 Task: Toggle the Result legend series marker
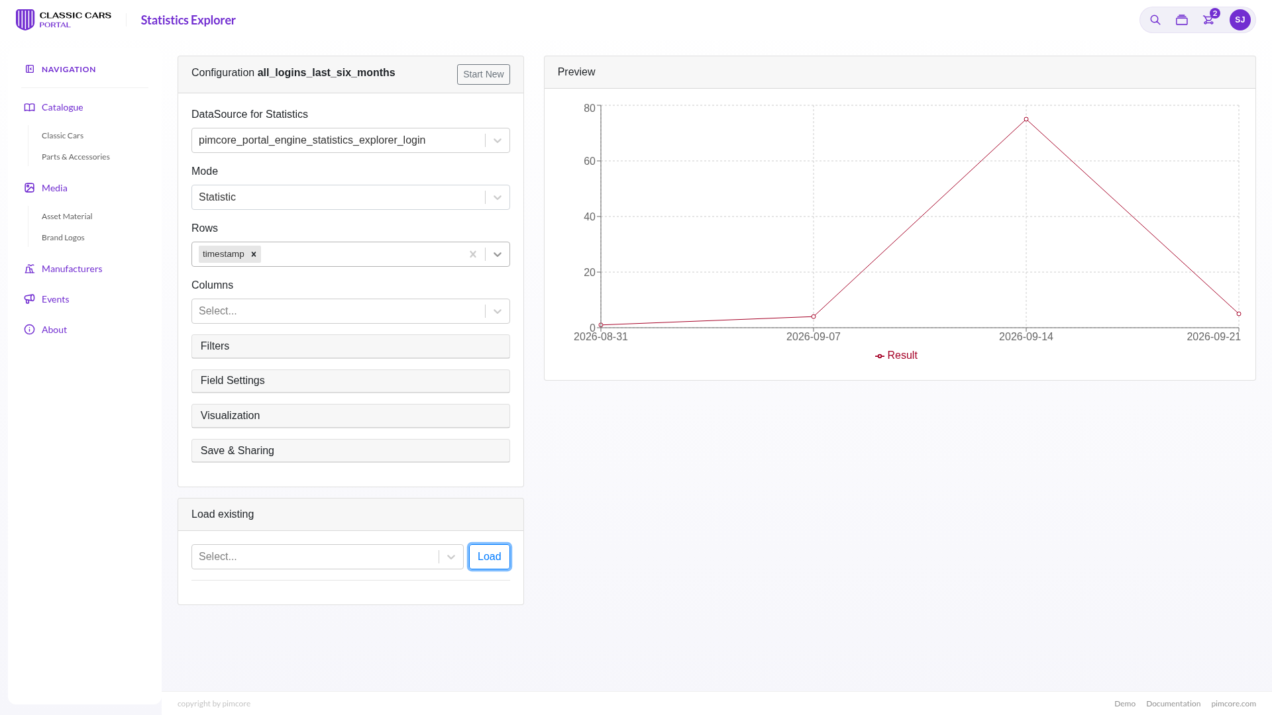pos(880,356)
